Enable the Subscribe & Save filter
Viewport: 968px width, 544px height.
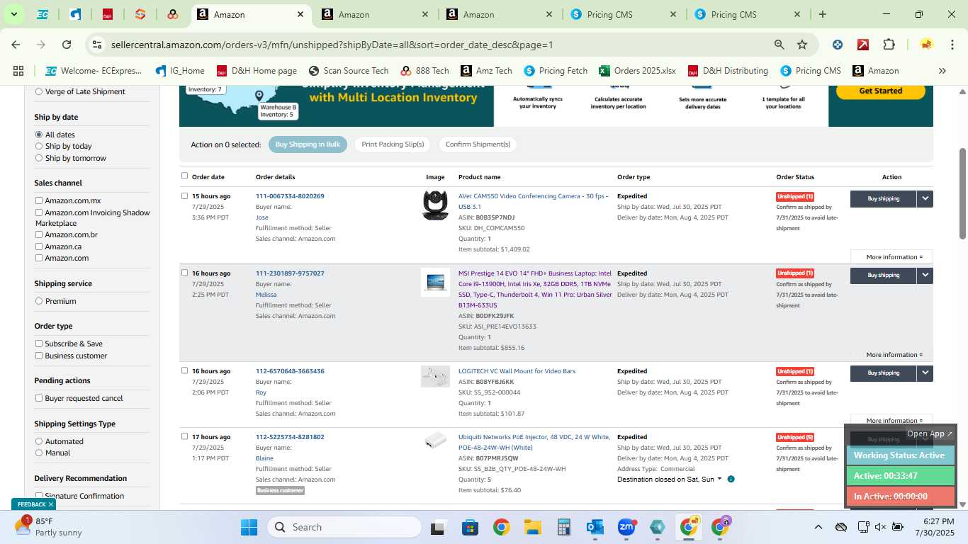39,344
